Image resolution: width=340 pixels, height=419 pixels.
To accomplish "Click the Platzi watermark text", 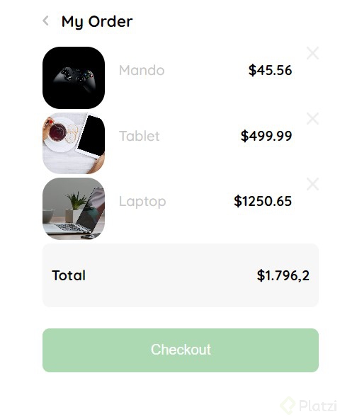I will [x=318, y=406].
